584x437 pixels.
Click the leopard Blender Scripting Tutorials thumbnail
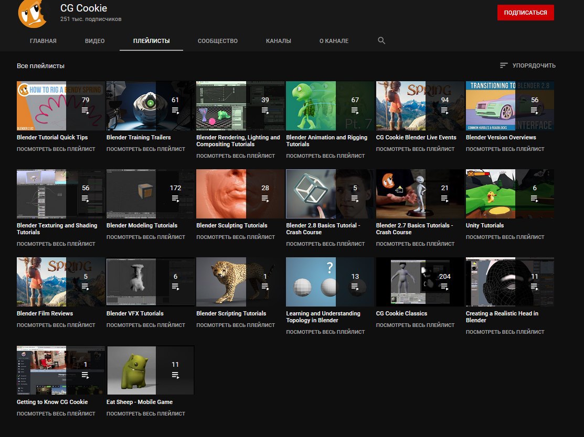coord(240,282)
